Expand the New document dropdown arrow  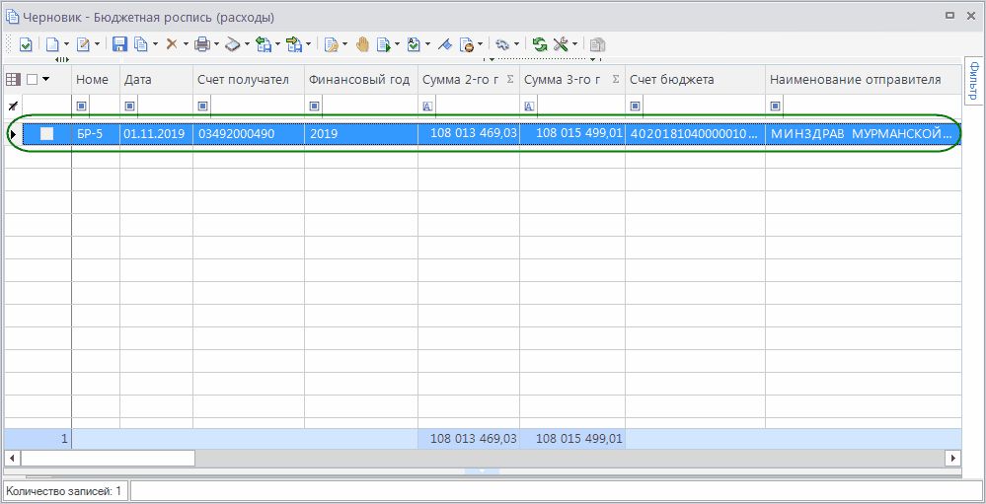click(66, 44)
